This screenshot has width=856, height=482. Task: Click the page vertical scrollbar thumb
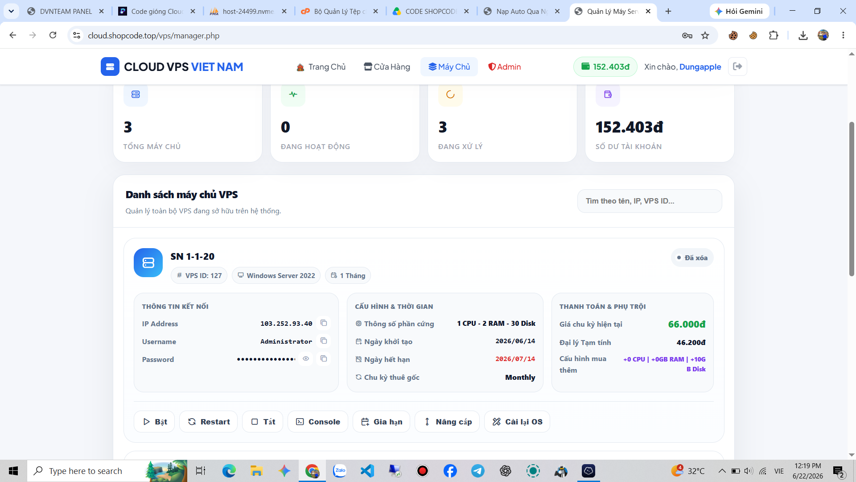click(x=852, y=199)
